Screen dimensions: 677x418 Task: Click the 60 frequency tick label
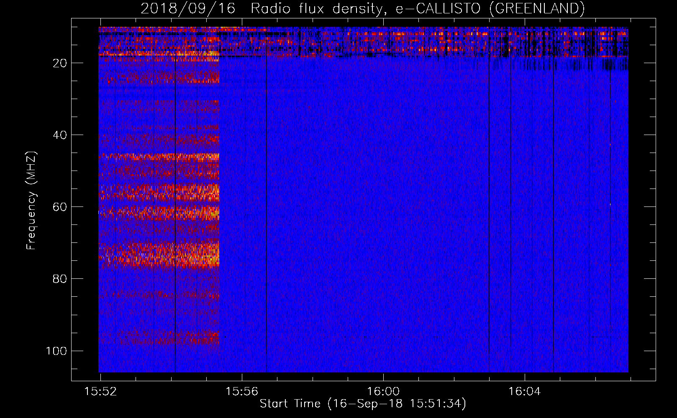pyautogui.click(x=60, y=207)
